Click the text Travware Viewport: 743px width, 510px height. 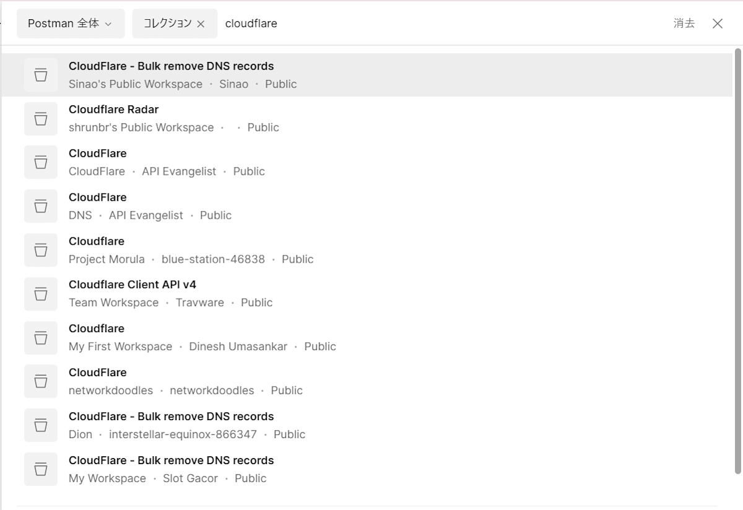point(200,302)
